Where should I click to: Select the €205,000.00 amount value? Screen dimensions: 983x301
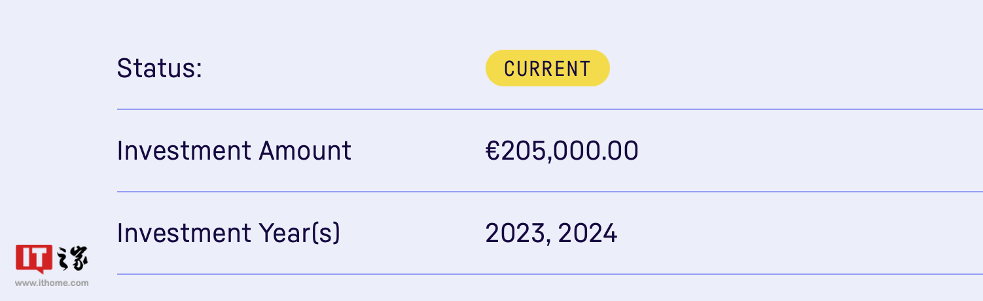(562, 151)
